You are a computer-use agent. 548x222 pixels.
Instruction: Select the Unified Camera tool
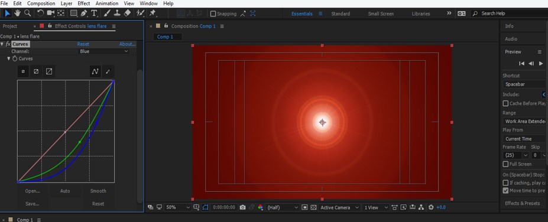click(x=51, y=13)
